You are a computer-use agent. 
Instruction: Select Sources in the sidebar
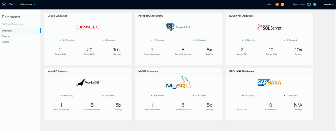[x=6, y=36]
